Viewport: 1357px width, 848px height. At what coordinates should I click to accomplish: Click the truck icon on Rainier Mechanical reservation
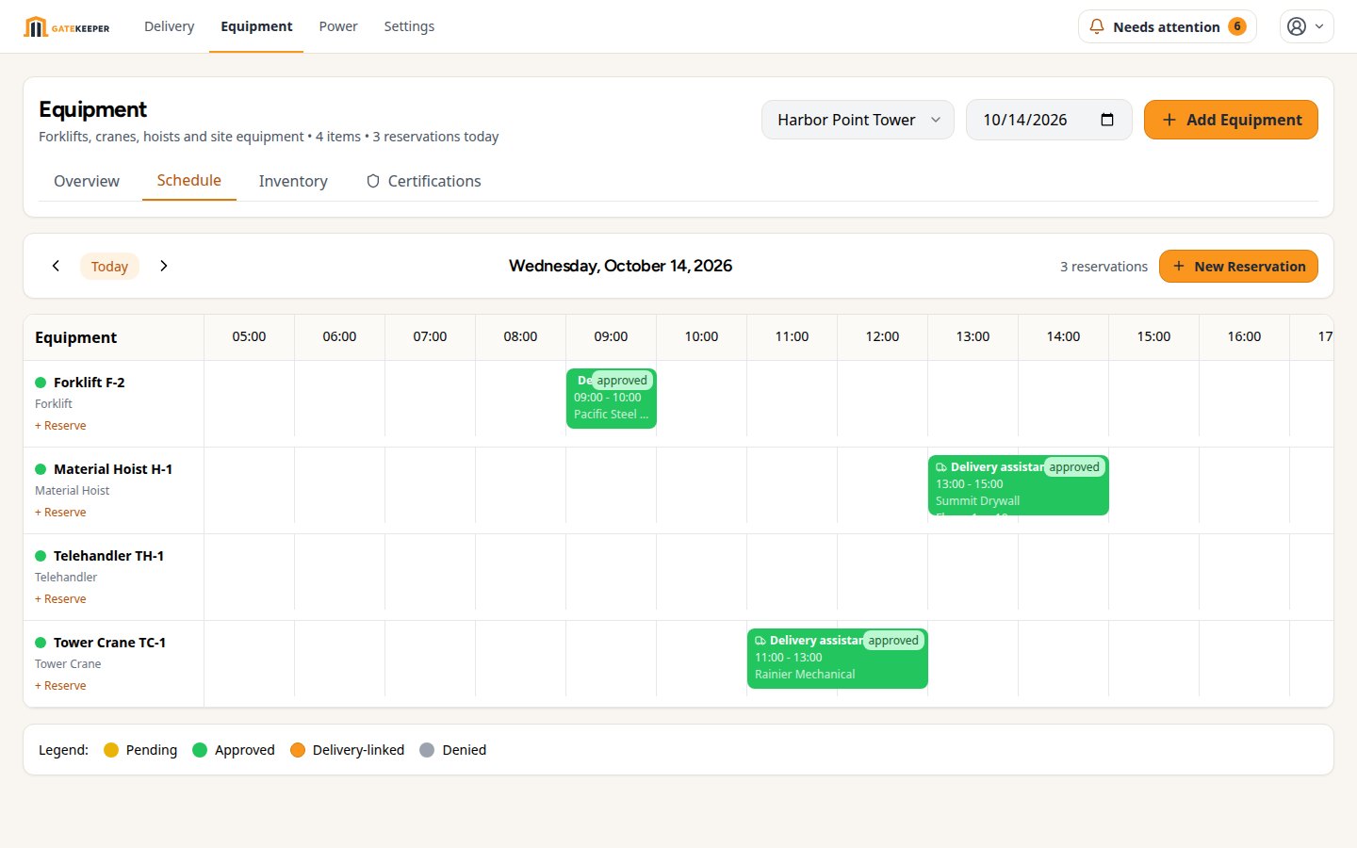click(760, 641)
